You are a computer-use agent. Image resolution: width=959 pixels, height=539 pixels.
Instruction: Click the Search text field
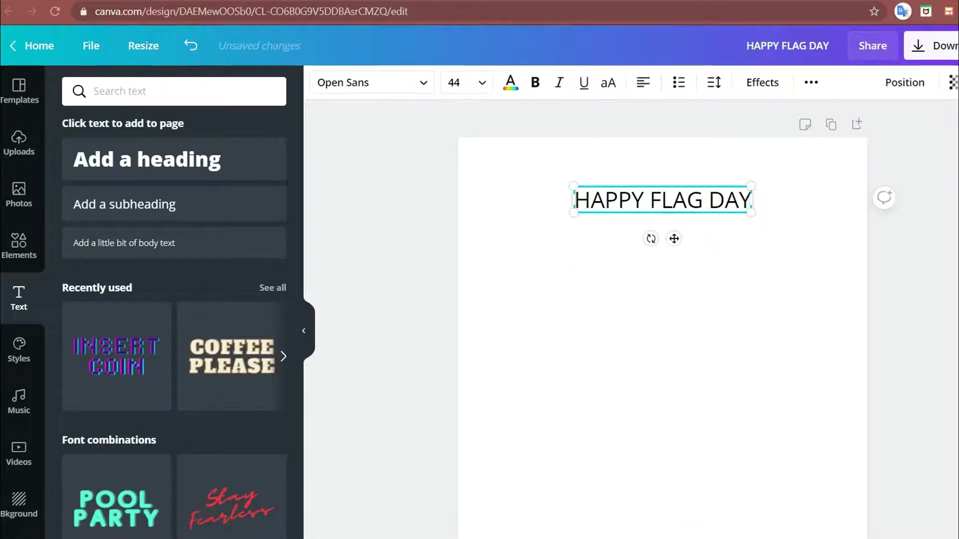[174, 91]
